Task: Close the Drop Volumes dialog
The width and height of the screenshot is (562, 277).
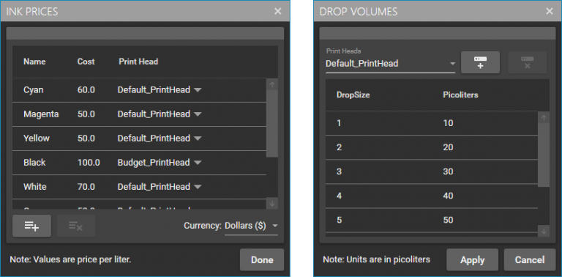Action: 550,12
